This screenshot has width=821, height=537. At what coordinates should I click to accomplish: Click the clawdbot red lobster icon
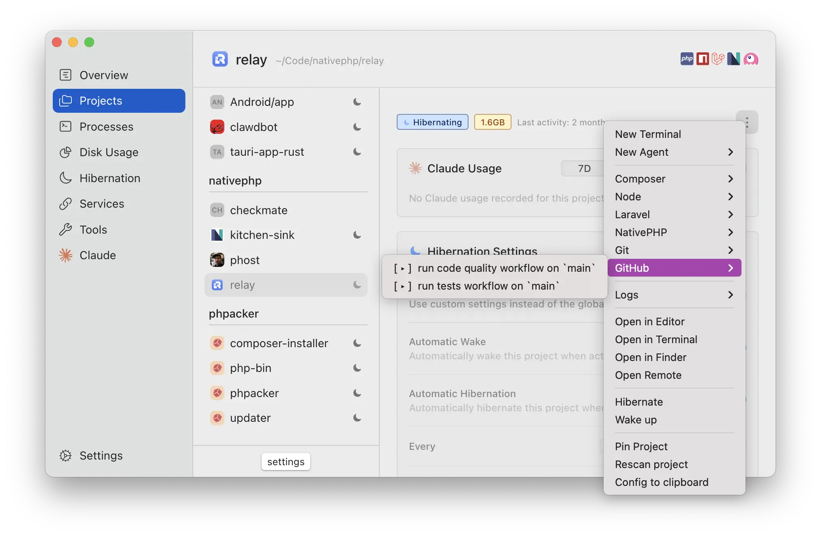pyautogui.click(x=217, y=127)
